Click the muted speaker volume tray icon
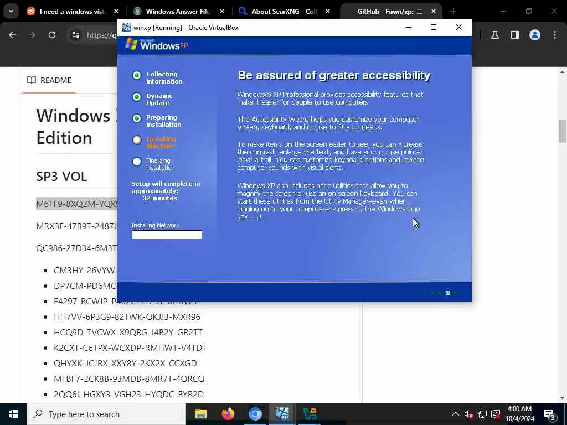 [468, 414]
